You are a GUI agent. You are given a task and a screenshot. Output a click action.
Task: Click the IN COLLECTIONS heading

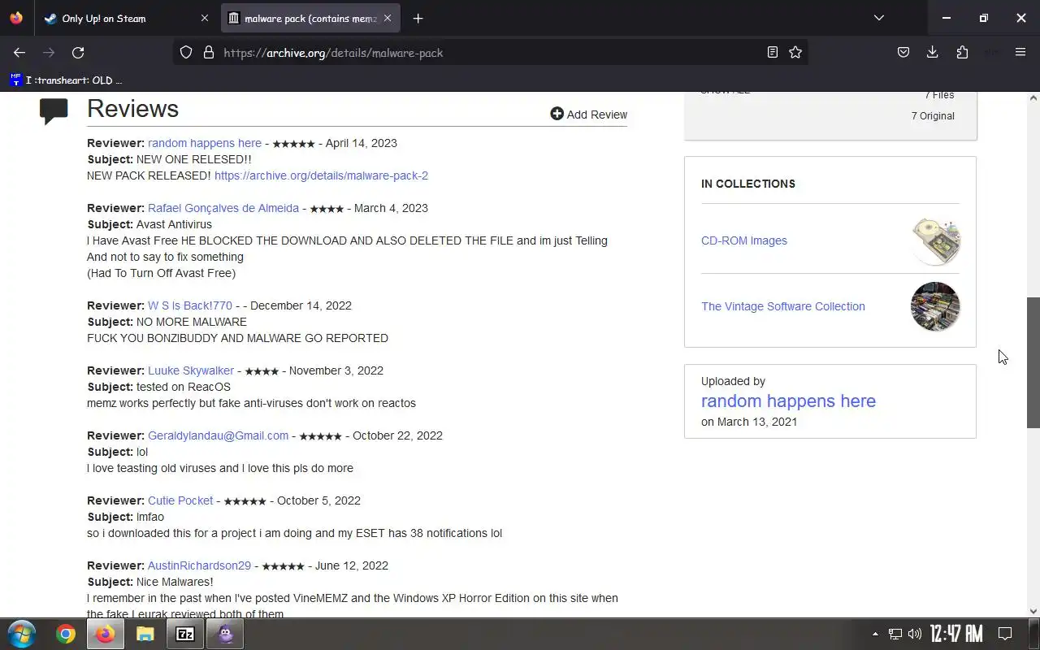748,184
